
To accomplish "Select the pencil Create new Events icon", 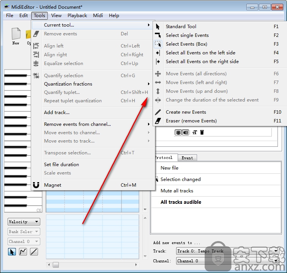I will (158, 112).
